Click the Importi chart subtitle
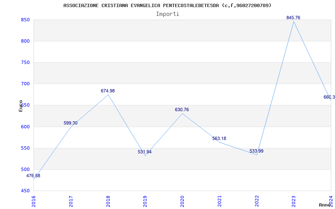The image size is (335, 209). coord(167,14)
